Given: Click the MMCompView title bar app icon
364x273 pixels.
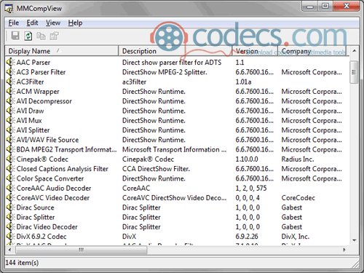Looking at the screenshot, I should 9,9.
